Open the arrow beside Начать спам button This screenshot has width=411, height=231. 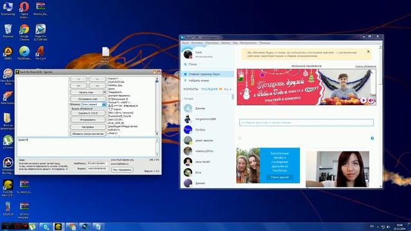[104, 92]
